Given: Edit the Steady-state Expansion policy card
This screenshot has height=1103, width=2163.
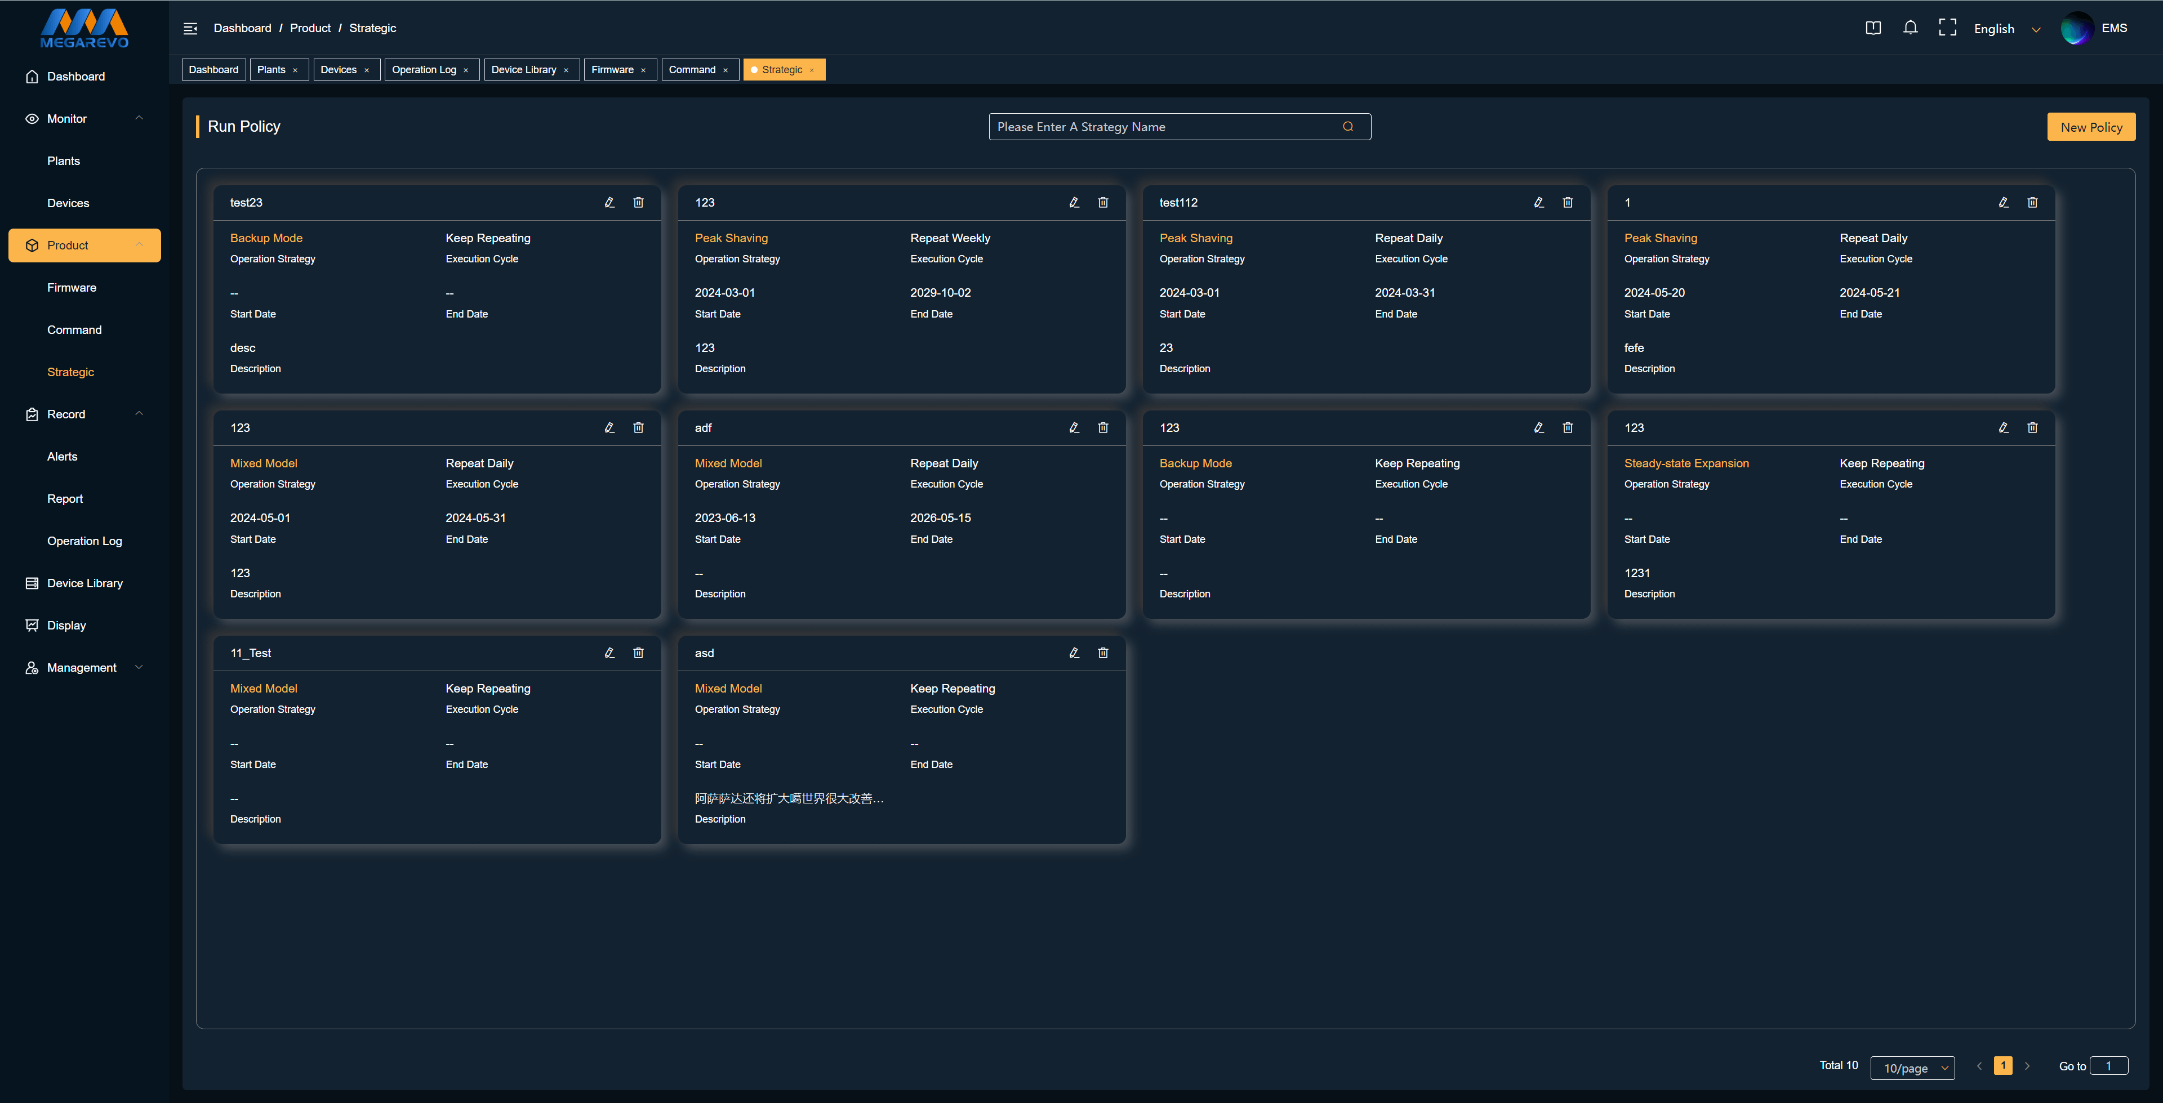Looking at the screenshot, I should pyautogui.click(x=2004, y=427).
